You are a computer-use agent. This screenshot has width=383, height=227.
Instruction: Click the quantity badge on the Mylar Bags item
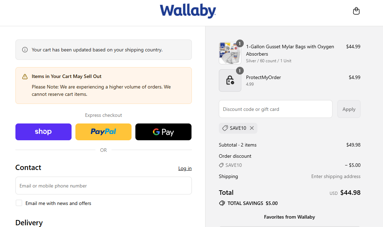pyautogui.click(x=240, y=43)
